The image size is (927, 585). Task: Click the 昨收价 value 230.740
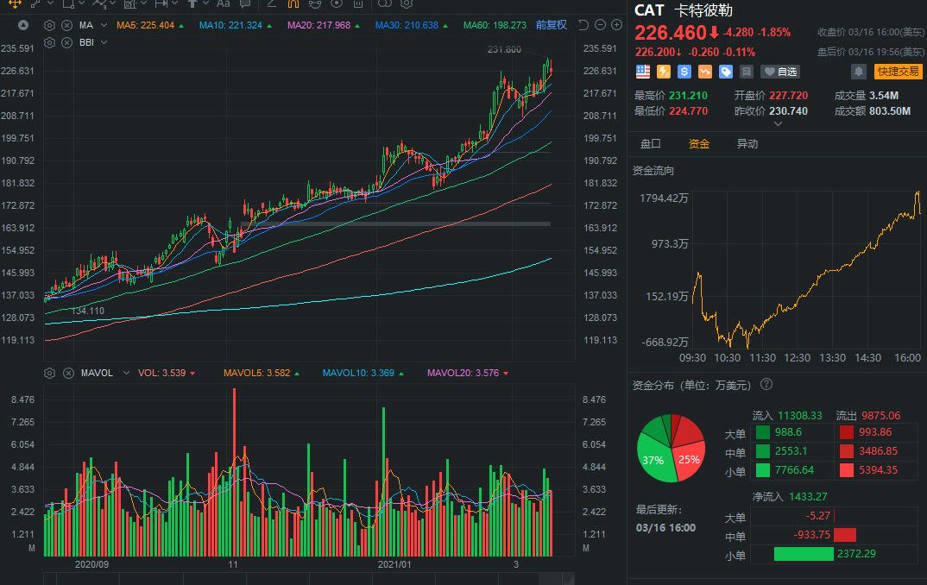coord(789,110)
